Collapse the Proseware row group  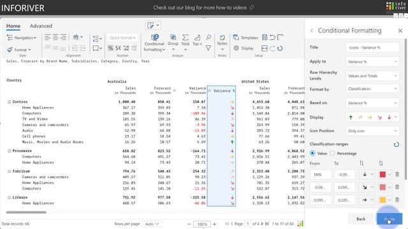[x=9, y=151]
